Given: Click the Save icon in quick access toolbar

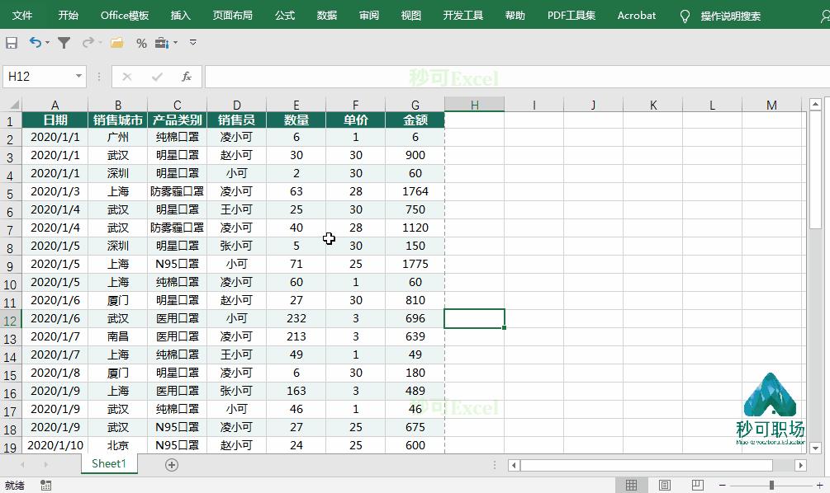Looking at the screenshot, I should click(12, 43).
